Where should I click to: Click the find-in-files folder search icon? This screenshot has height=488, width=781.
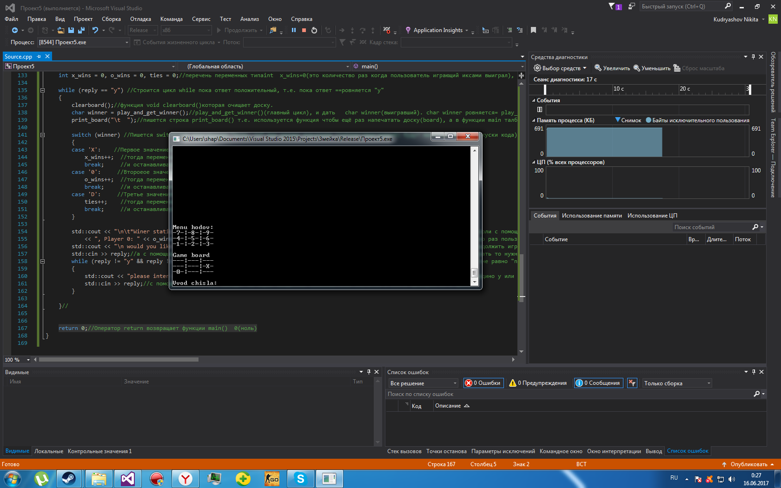pyautogui.click(x=273, y=30)
